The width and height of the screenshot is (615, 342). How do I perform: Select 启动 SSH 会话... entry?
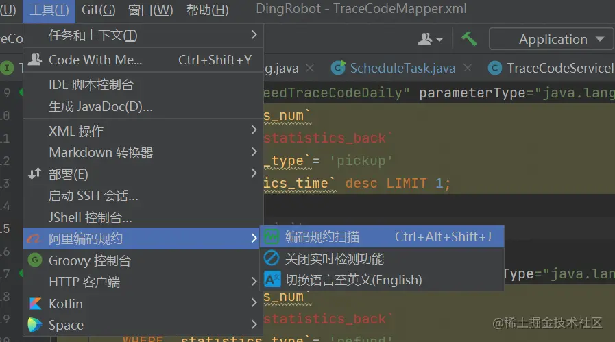point(143,195)
